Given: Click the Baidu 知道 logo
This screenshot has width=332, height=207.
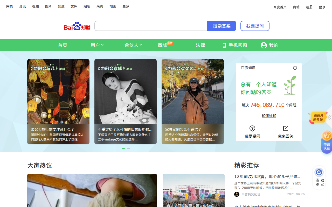Looking at the screenshot, I should pyautogui.click(x=77, y=26).
